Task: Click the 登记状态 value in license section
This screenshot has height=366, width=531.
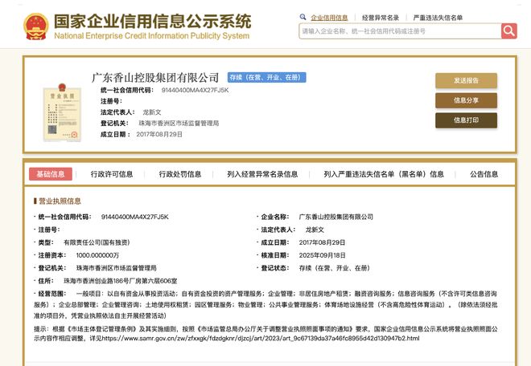Action: [334, 268]
